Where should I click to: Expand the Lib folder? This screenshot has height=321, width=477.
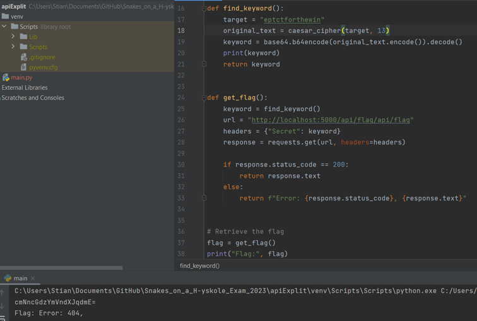tap(13, 37)
